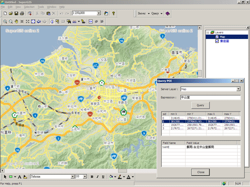
Task: Click the Query button in Query POI
Action: click(x=200, y=105)
